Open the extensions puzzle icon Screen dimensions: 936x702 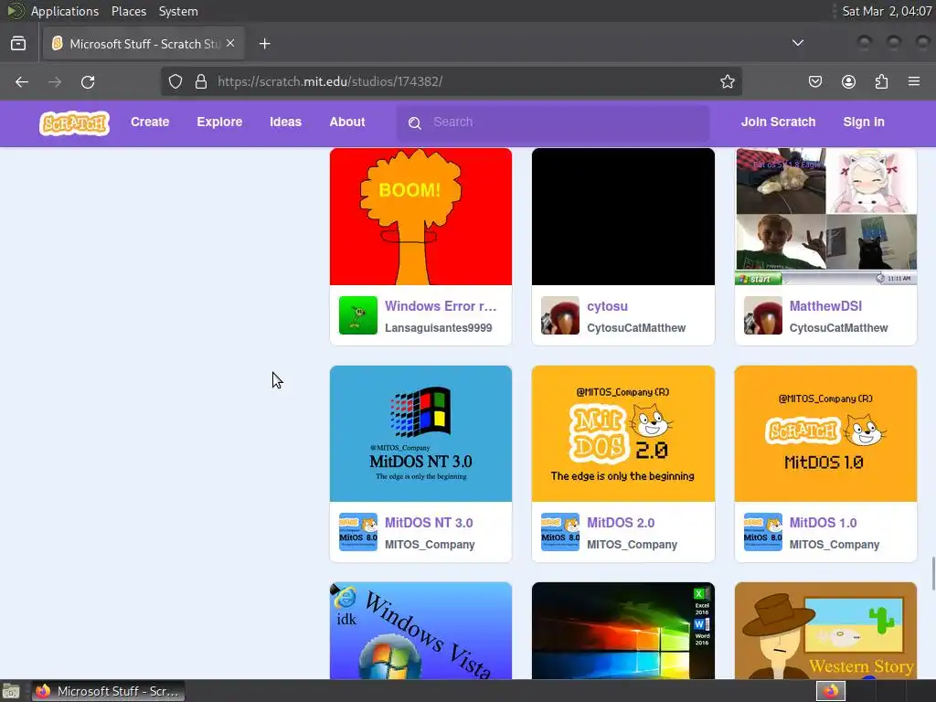[881, 81]
